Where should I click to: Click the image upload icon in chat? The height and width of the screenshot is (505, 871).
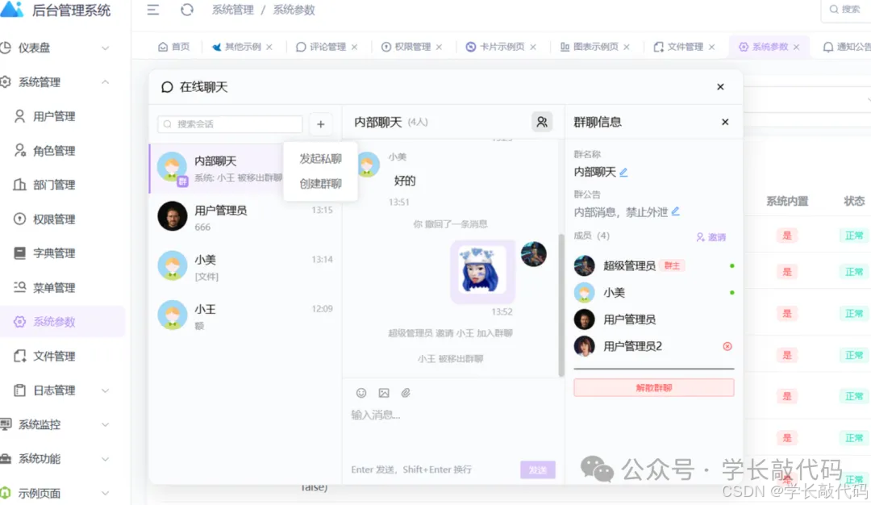click(x=384, y=393)
